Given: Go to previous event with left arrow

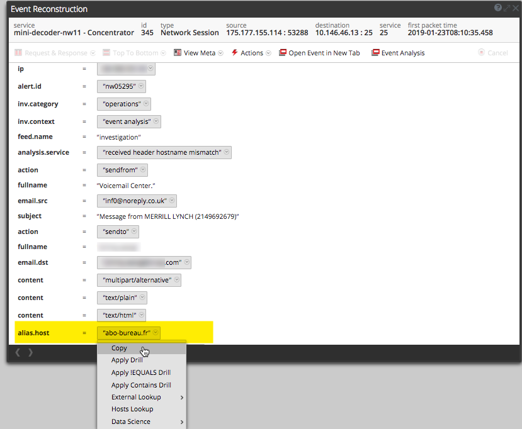Looking at the screenshot, I should [x=18, y=352].
